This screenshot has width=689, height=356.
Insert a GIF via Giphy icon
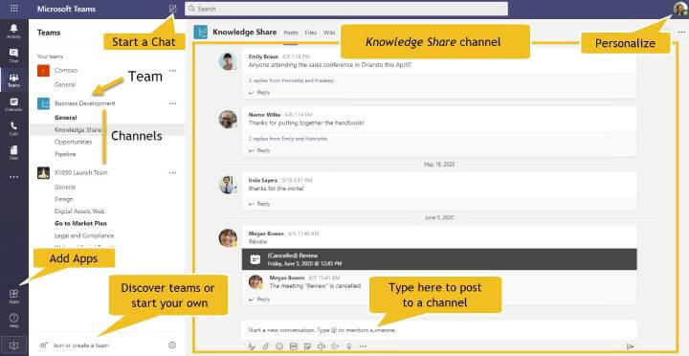tap(294, 346)
